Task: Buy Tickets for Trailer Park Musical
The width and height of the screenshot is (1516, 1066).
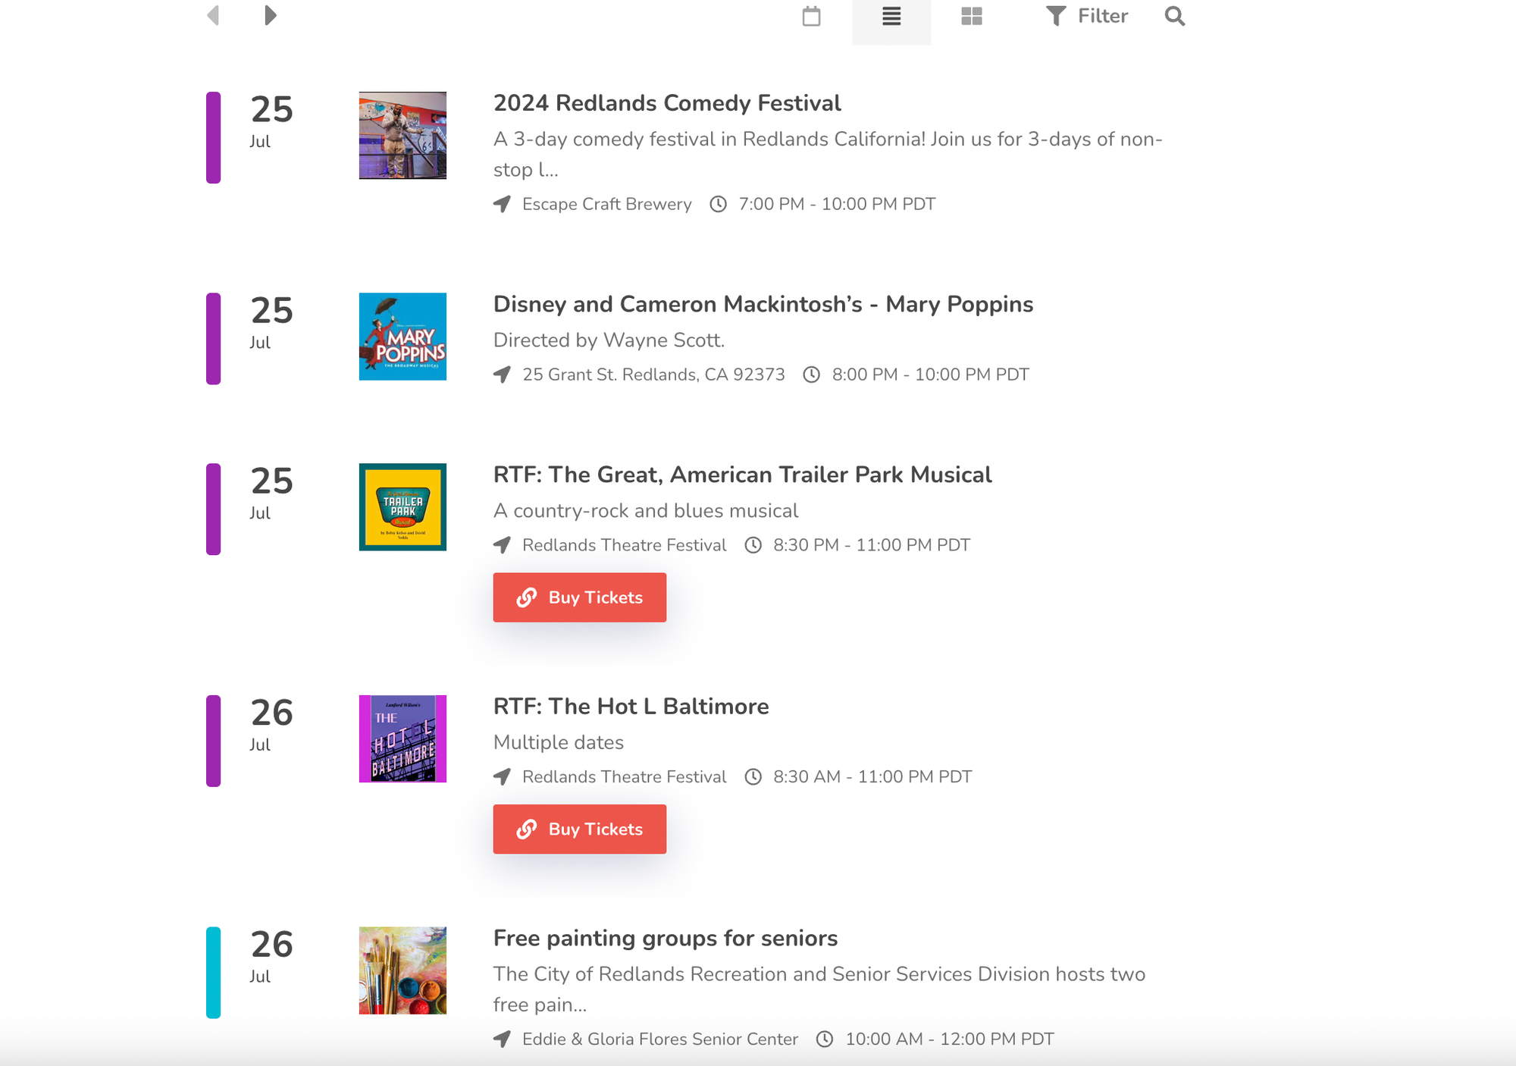Action: pos(580,597)
